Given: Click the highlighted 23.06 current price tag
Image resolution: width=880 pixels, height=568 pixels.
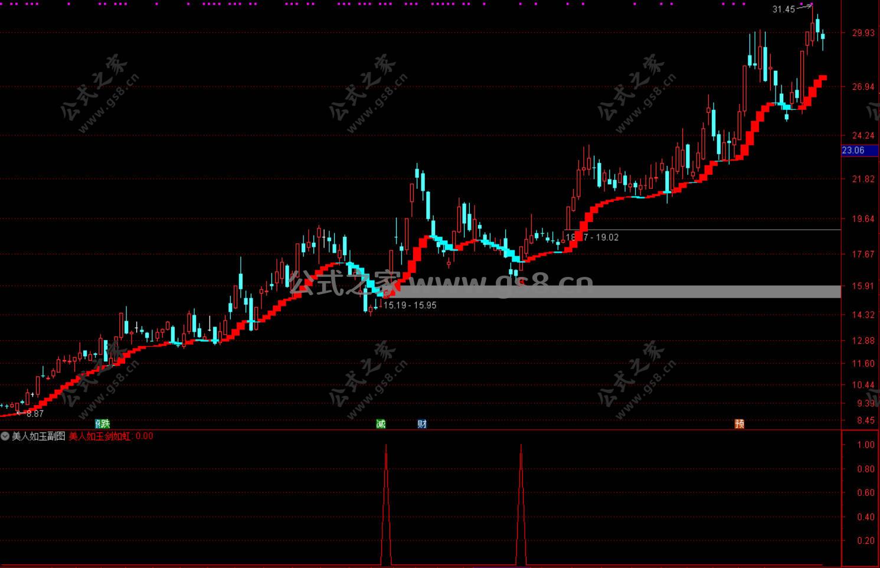Looking at the screenshot, I should tap(861, 151).
